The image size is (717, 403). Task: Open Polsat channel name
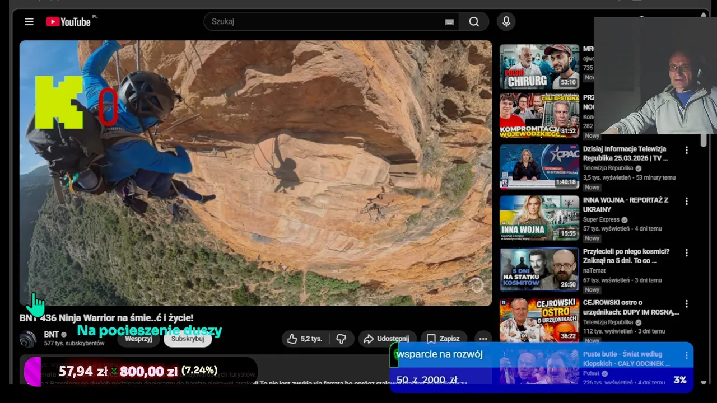(592, 373)
